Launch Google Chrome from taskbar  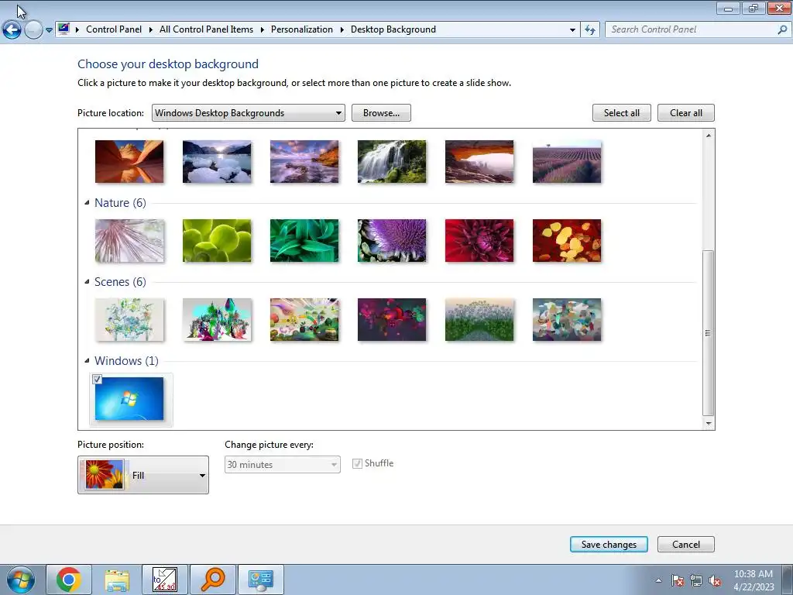point(69,580)
